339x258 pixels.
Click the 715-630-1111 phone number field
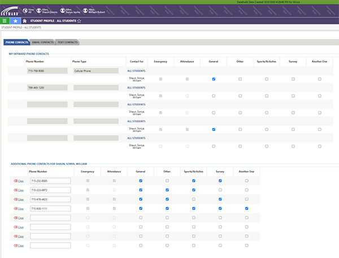(50, 208)
